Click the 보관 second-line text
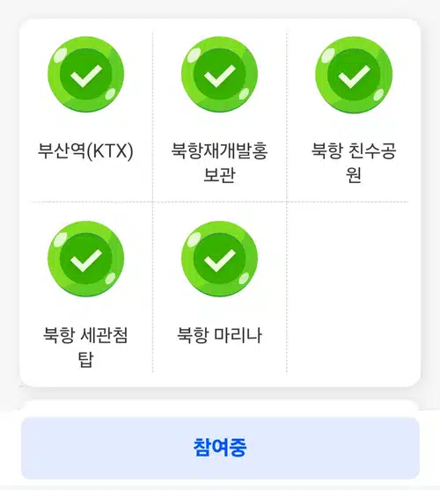This screenshot has width=440, height=490. point(220,175)
